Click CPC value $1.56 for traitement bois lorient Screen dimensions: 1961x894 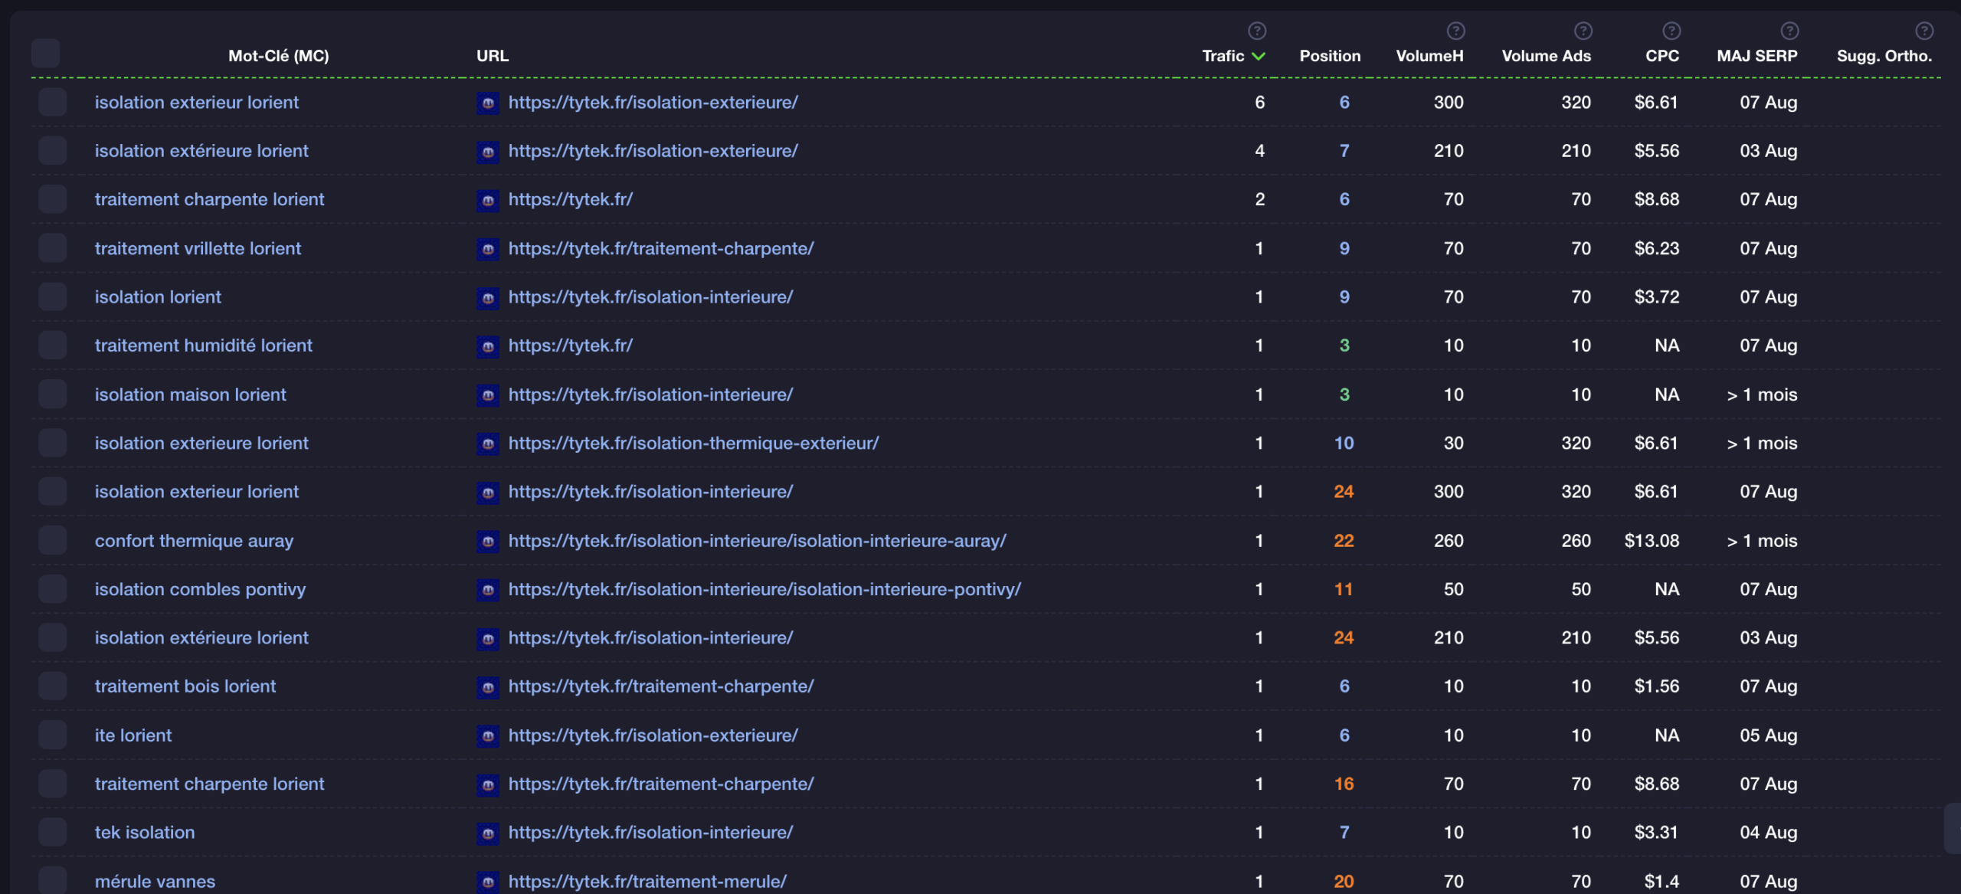(1656, 686)
